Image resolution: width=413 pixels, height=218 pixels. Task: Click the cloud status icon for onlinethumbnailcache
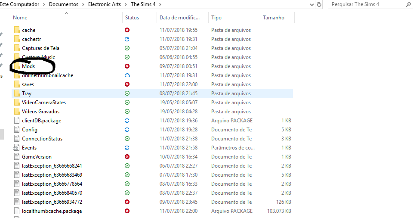(127, 75)
